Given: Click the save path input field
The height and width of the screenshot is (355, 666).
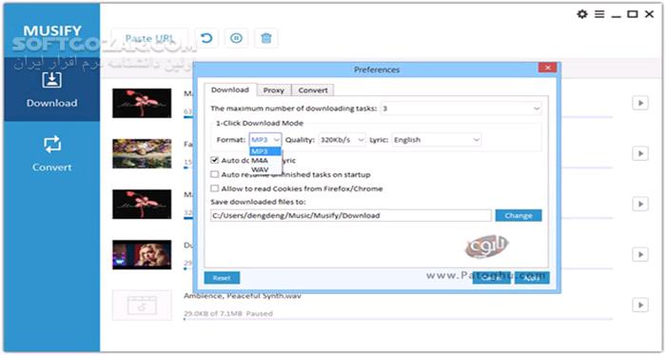Looking at the screenshot, I should pyautogui.click(x=351, y=215).
